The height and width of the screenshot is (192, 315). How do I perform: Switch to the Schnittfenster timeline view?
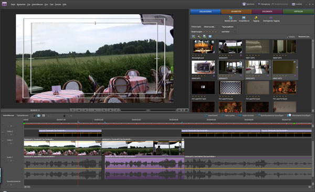click(8, 116)
